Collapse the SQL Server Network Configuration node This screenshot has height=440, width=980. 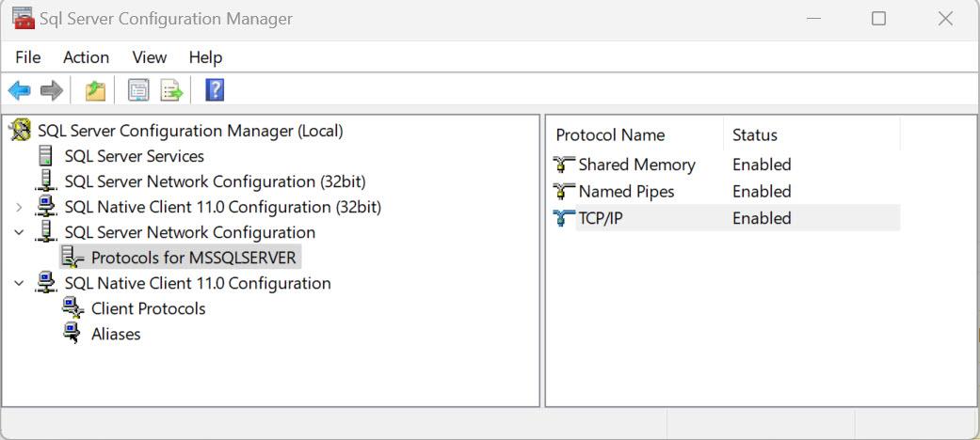19,232
